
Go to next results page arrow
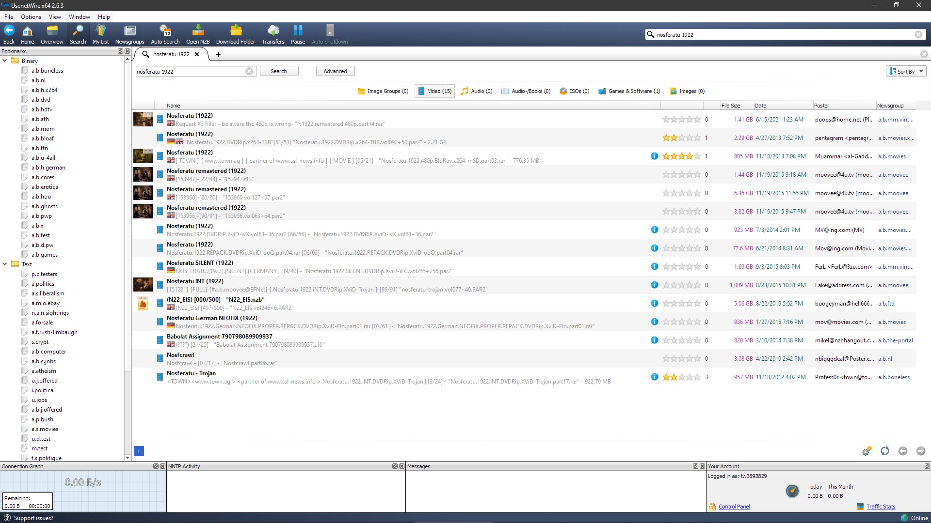coord(921,451)
